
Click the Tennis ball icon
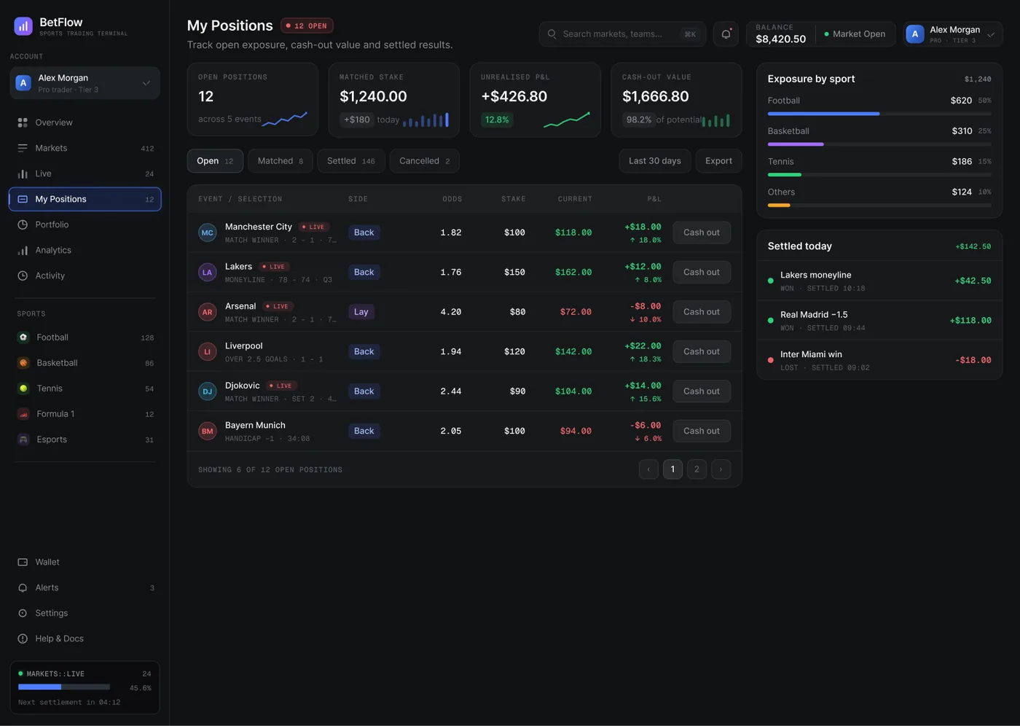(23, 389)
